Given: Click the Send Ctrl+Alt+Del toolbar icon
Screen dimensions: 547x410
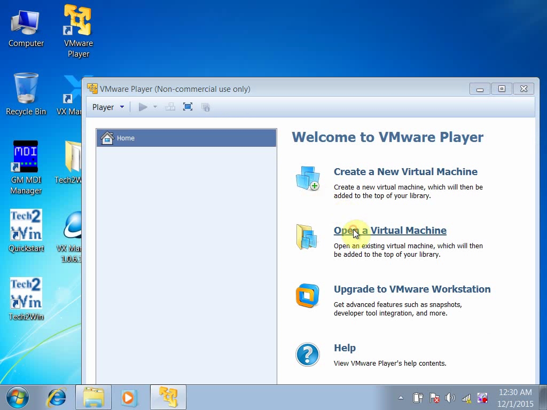Looking at the screenshot, I should click(x=170, y=107).
